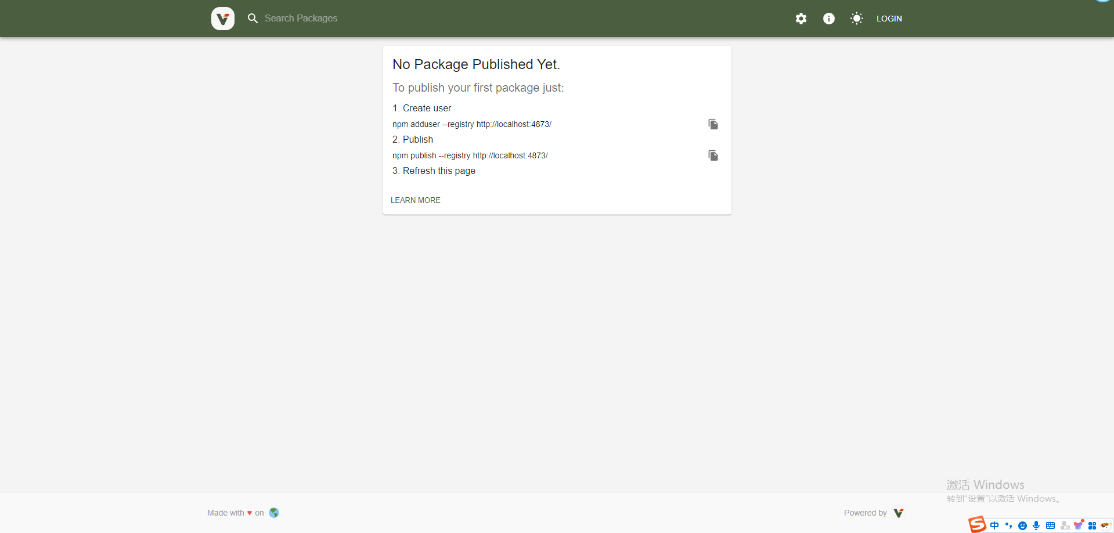Open the settings gear in the header

click(x=801, y=19)
